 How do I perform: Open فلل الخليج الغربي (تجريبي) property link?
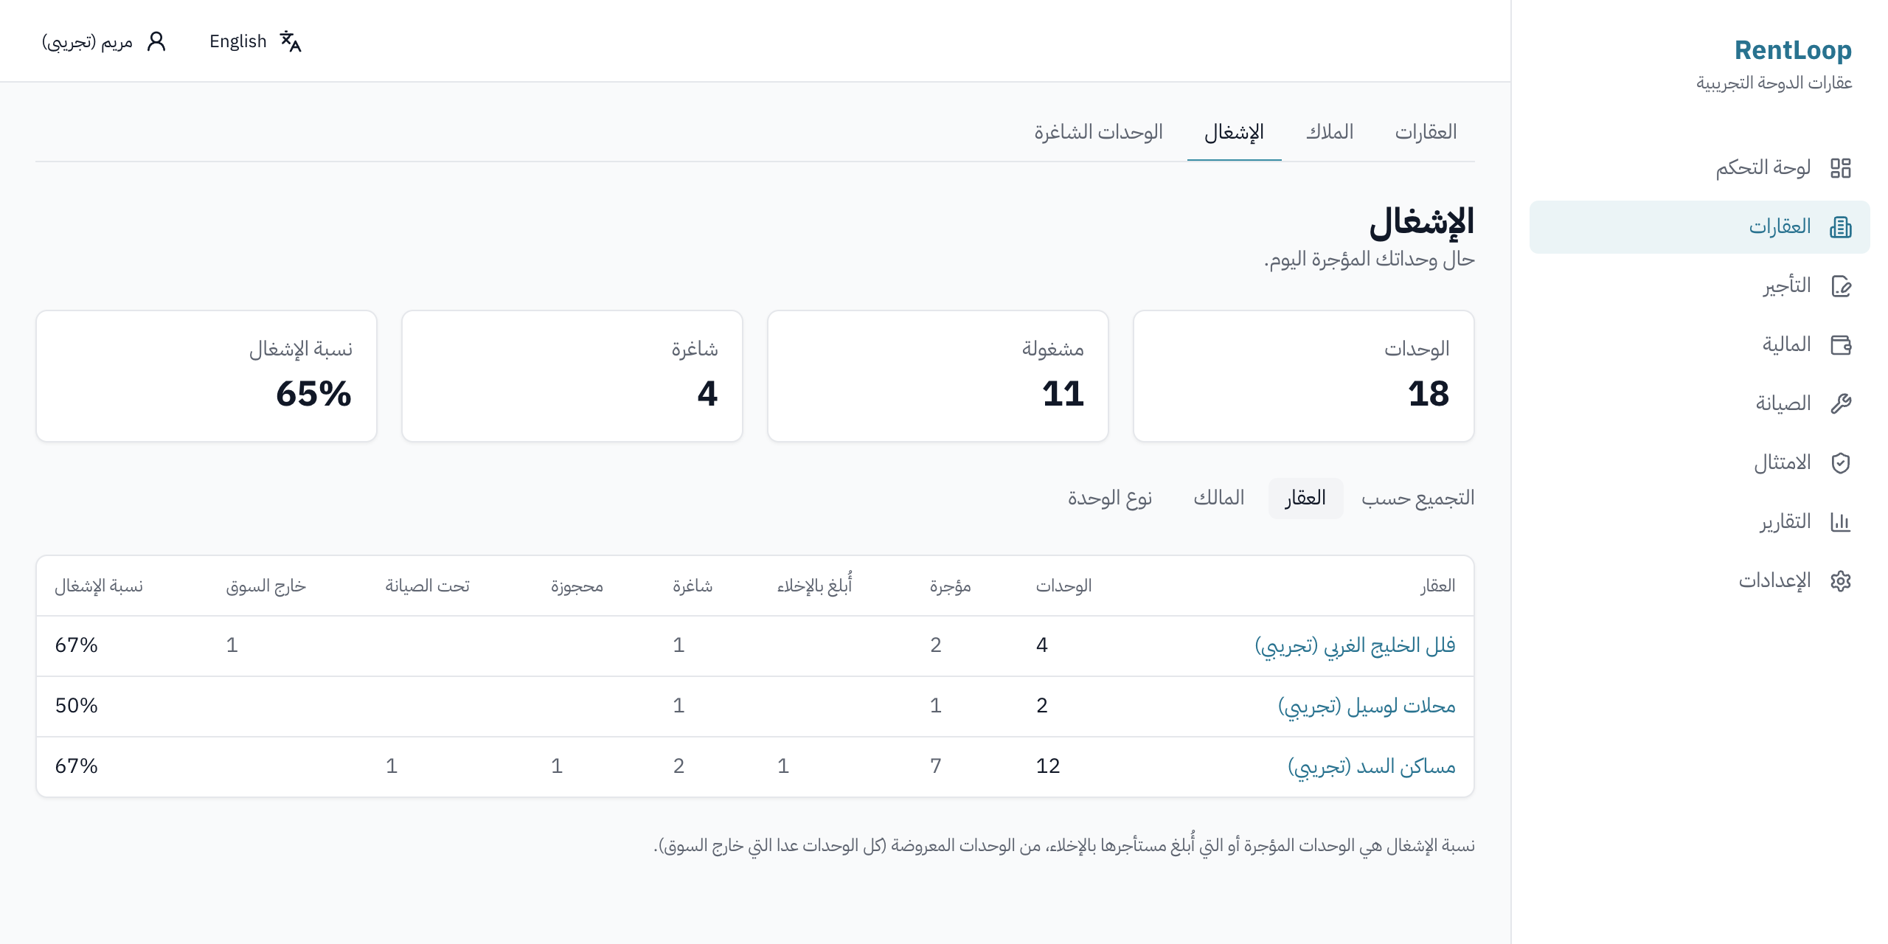pyautogui.click(x=1355, y=645)
